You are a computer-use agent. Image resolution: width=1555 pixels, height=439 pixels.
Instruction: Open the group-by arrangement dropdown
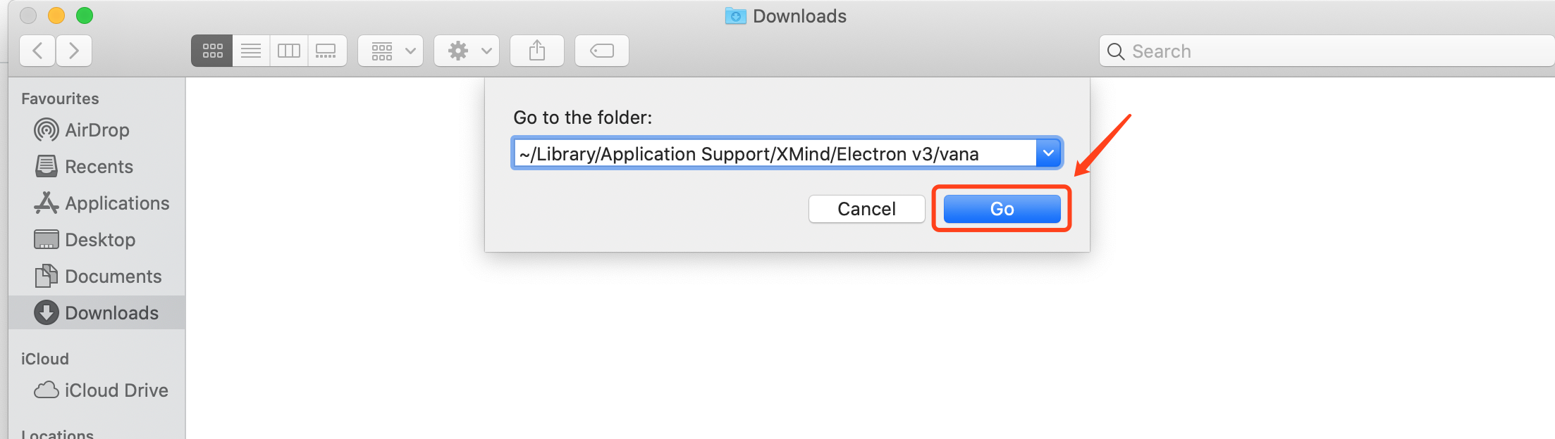391,51
